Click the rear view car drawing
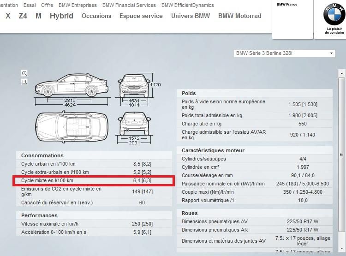The height and width of the screenshot is (256, 346). [134, 124]
